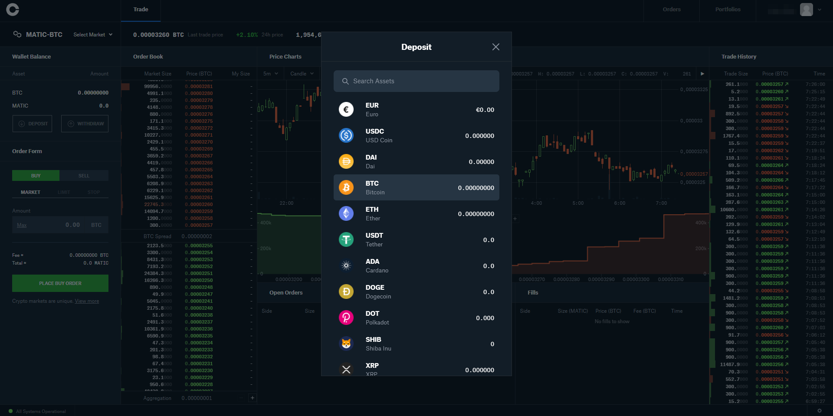833x416 pixels.
Task: Decrease order book aggregation with minus
Action: coord(241,398)
